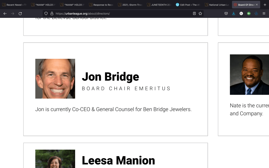The image size is (269, 168).
Task: Open the Firefox account avatar icon
Action: [241, 14]
